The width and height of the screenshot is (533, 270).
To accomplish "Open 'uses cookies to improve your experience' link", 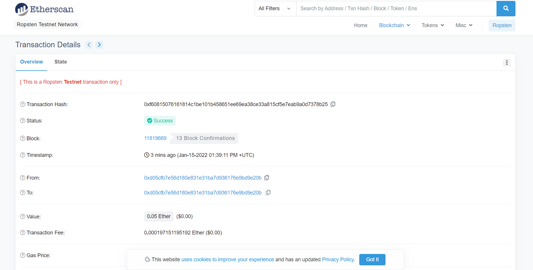I will pos(228,260).
